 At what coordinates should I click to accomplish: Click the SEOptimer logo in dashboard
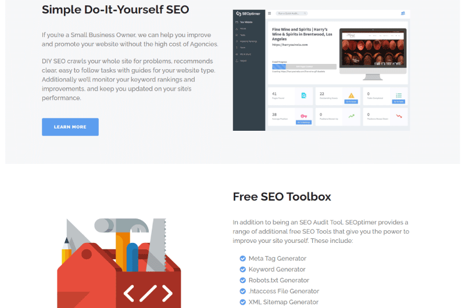(x=248, y=13)
